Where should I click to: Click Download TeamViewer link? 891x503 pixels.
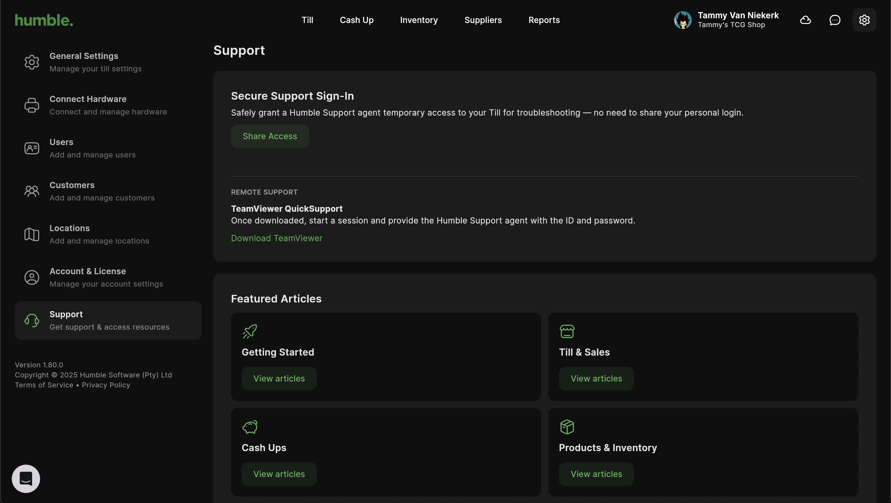pyautogui.click(x=276, y=238)
